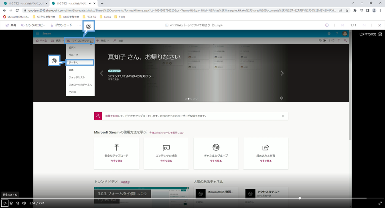
Task: Dismiss the invite colleagues banner
Action: (283, 116)
